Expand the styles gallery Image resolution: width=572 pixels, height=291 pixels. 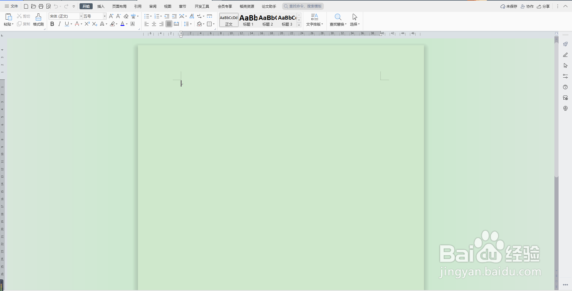pyautogui.click(x=299, y=25)
